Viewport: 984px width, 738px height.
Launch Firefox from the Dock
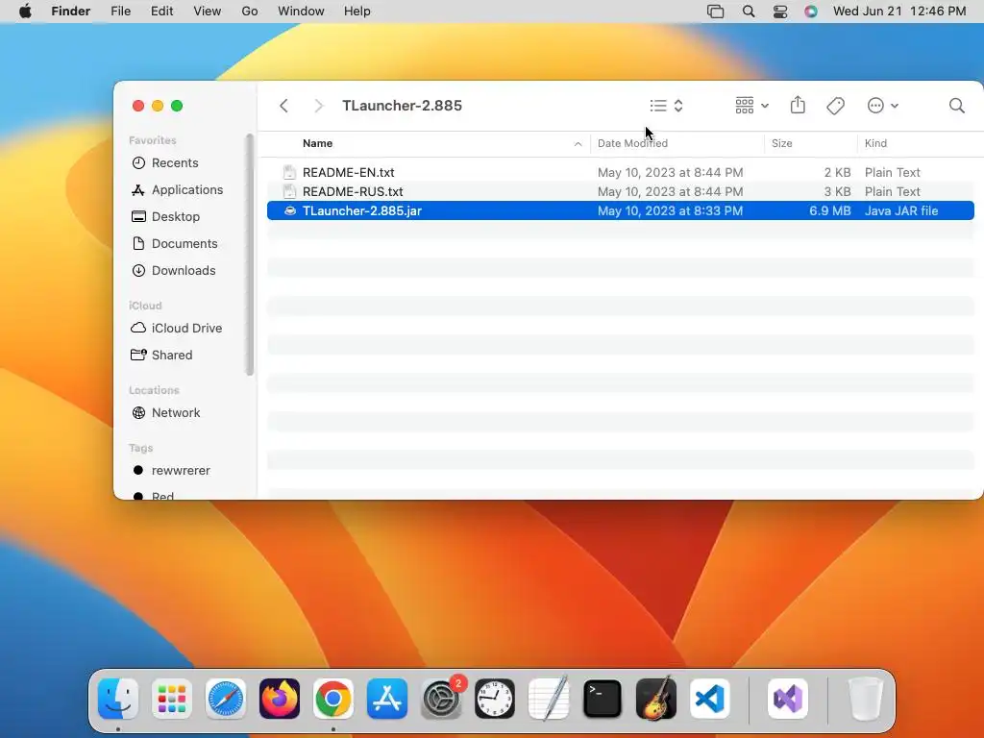coord(280,699)
